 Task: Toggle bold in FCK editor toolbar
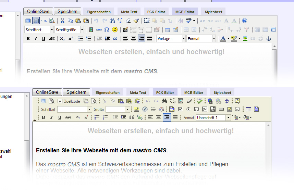(x=43, y=117)
